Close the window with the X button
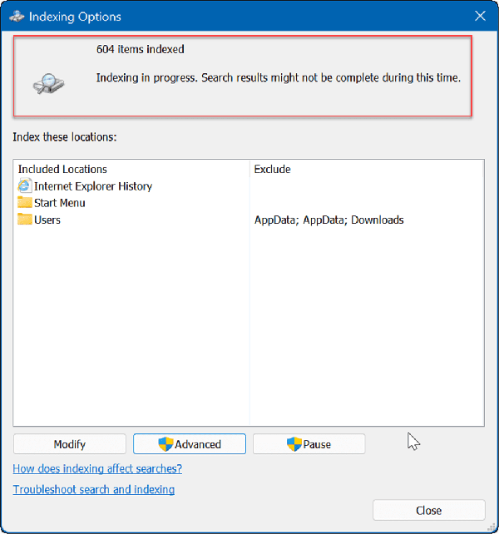The height and width of the screenshot is (534, 499). 480,16
